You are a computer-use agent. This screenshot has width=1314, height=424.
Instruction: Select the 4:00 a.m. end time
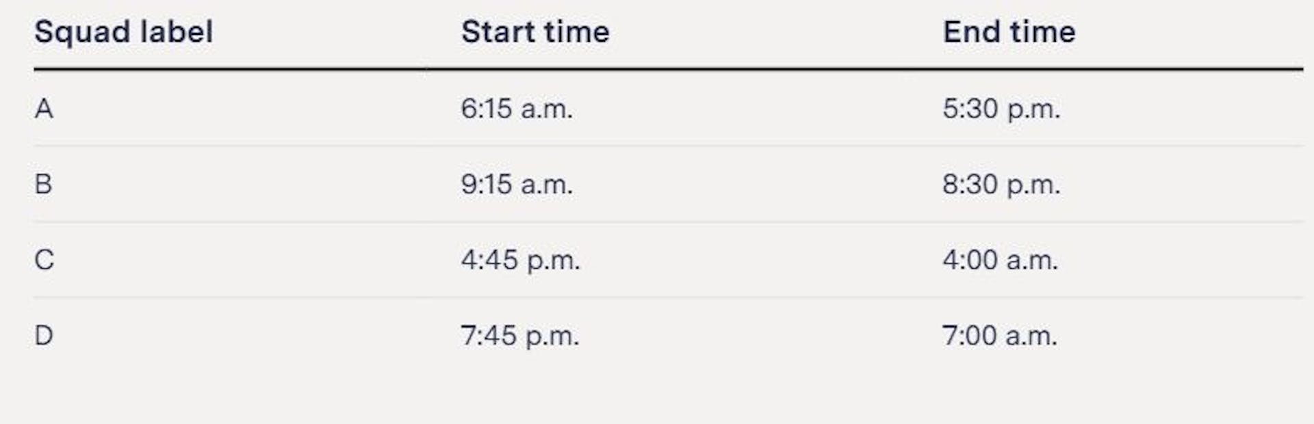click(x=1000, y=260)
